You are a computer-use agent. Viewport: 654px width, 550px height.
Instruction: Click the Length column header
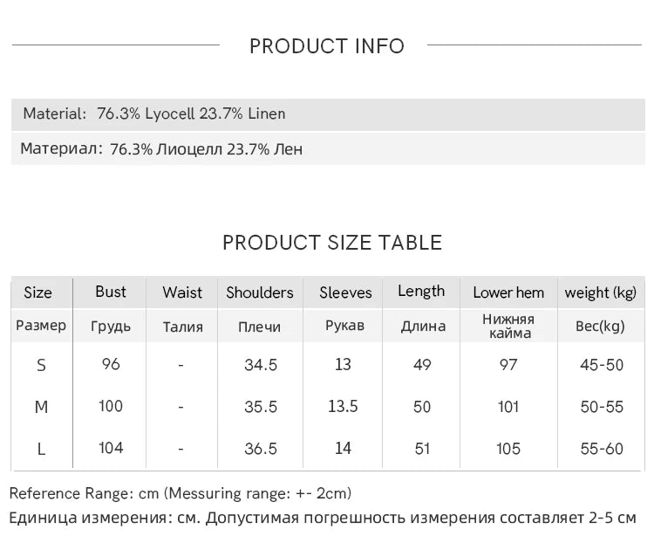[x=421, y=292]
